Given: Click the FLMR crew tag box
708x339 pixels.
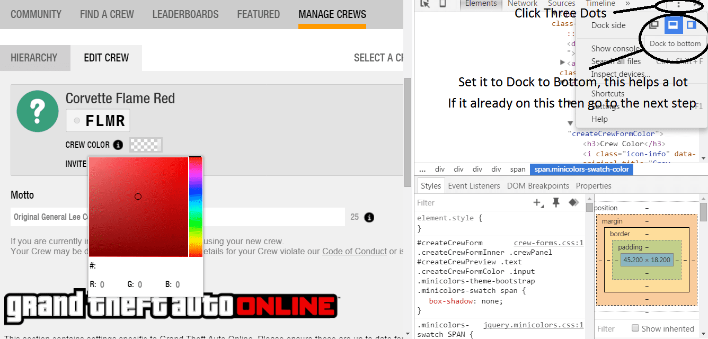Looking at the screenshot, I should point(98,121).
